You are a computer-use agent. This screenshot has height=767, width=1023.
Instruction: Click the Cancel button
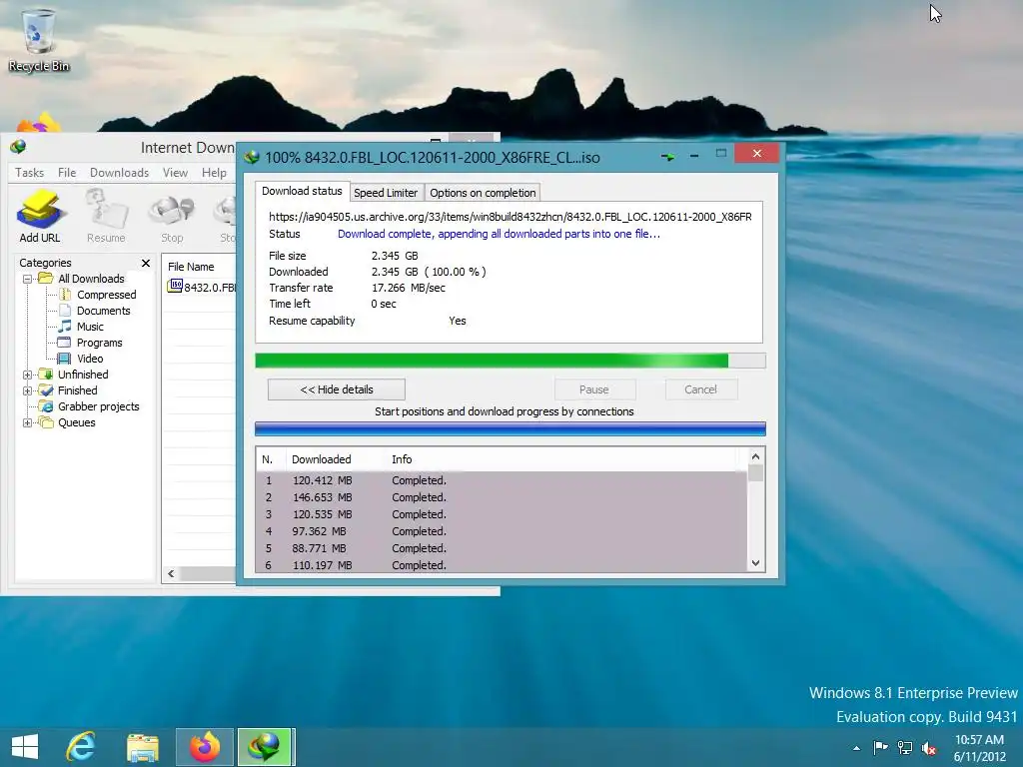click(x=700, y=389)
